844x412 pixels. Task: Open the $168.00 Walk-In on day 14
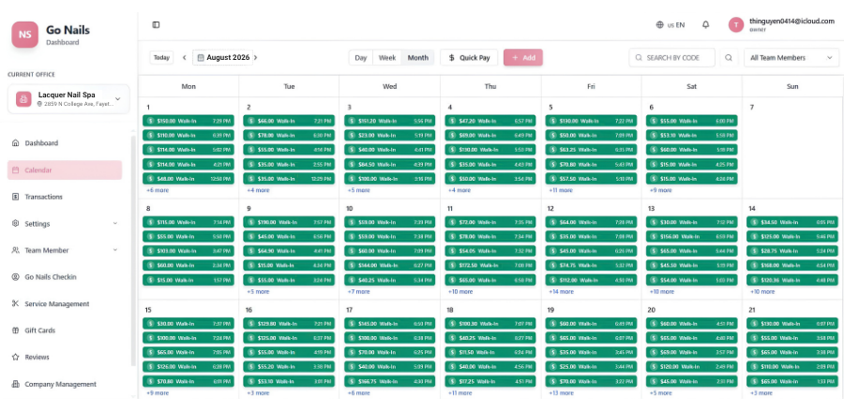click(x=792, y=265)
